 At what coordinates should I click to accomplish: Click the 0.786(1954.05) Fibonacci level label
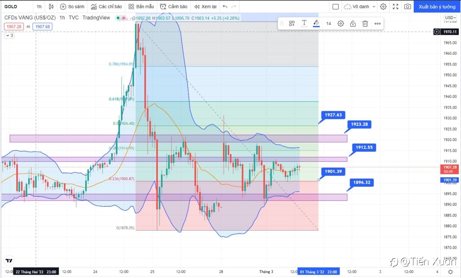coord(121,64)
